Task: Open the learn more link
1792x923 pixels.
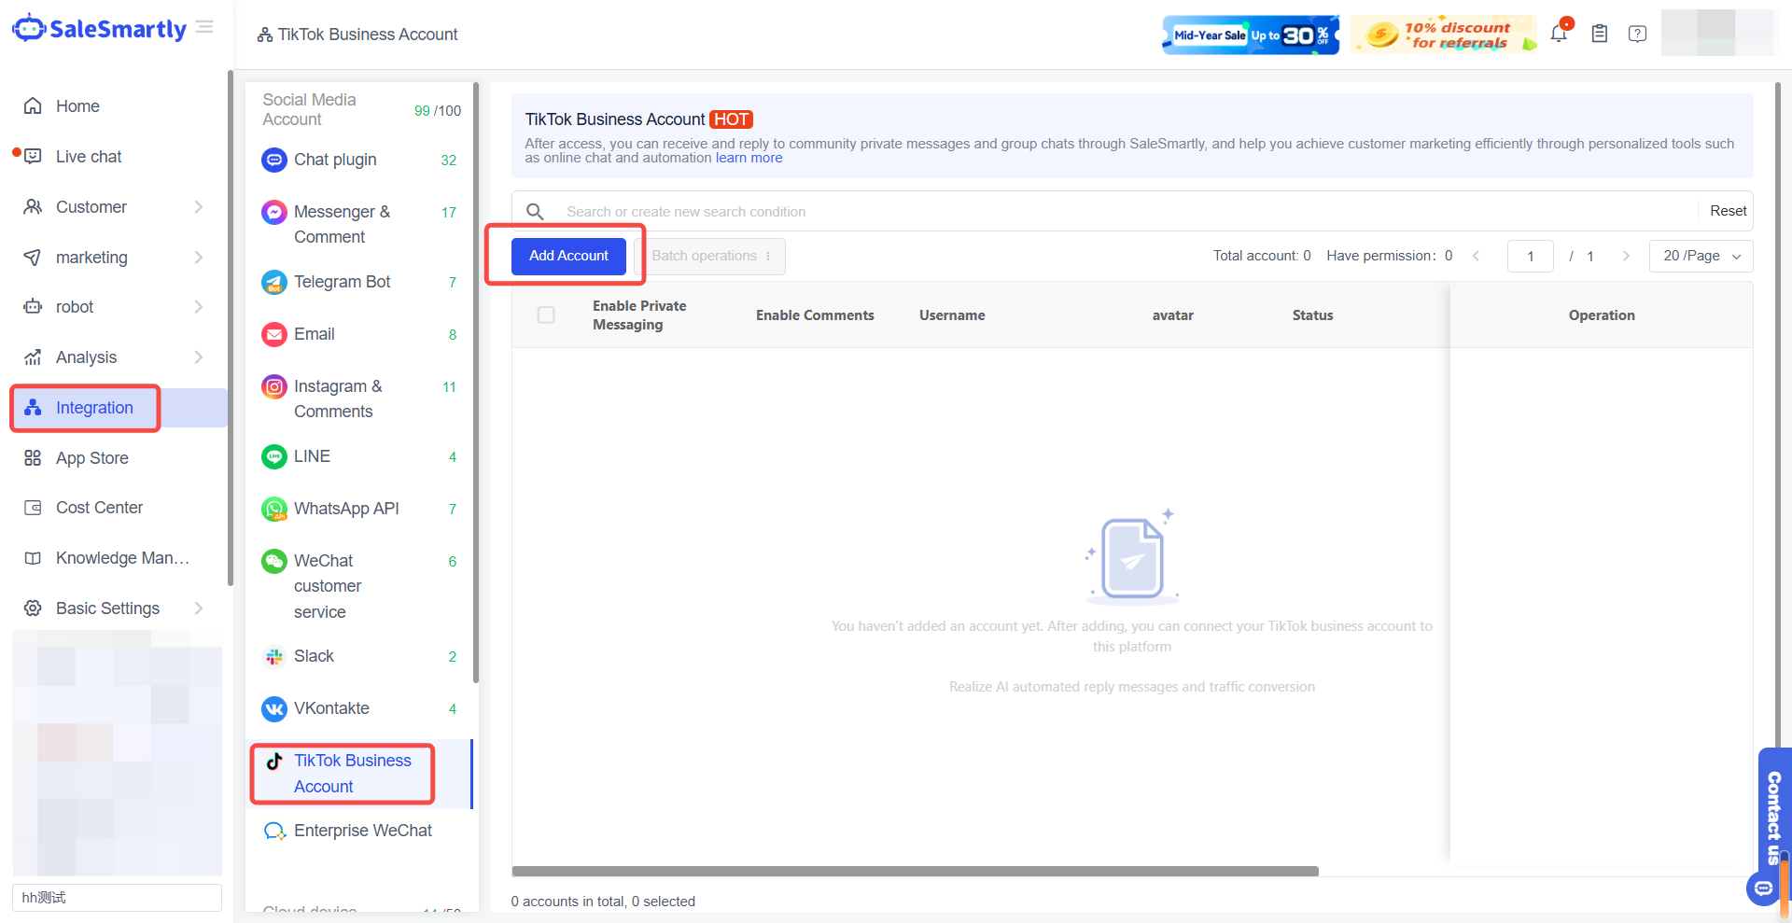Action: [x=749, y=157]
